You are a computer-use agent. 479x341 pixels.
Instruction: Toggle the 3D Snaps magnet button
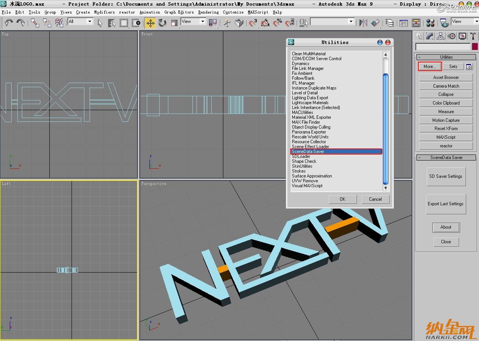253,23
